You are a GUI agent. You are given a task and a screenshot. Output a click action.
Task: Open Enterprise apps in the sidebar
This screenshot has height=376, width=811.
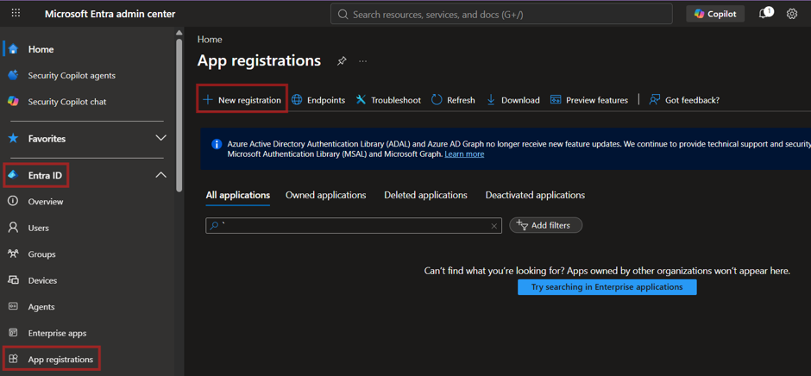(x=57, y=333)
